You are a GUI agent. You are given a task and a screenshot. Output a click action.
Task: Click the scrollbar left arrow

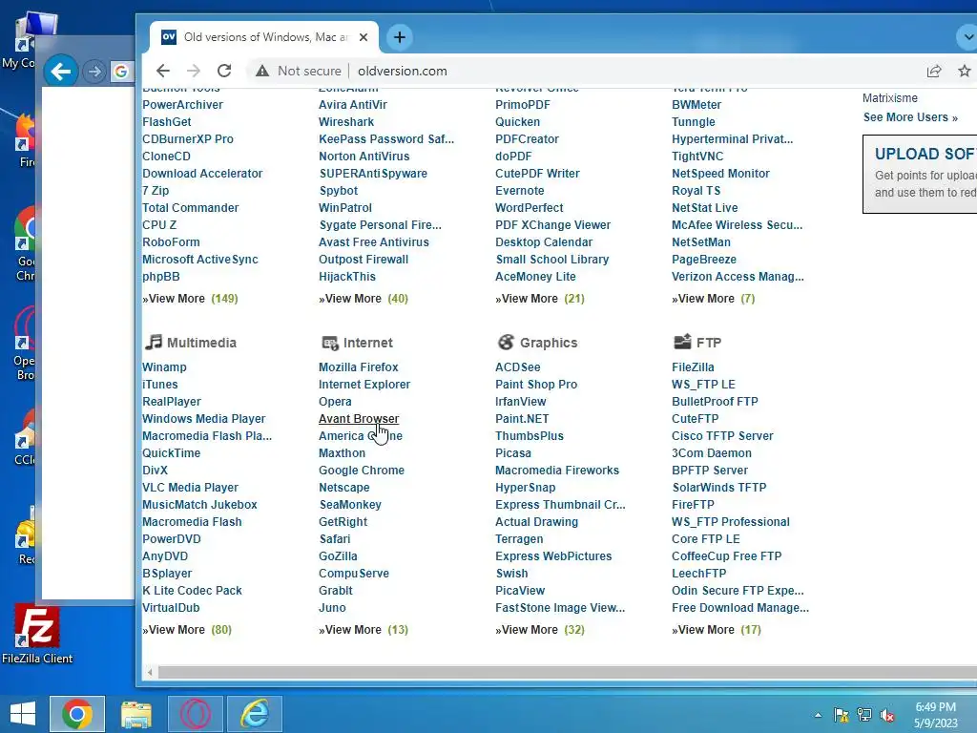[x=150, y=672]
